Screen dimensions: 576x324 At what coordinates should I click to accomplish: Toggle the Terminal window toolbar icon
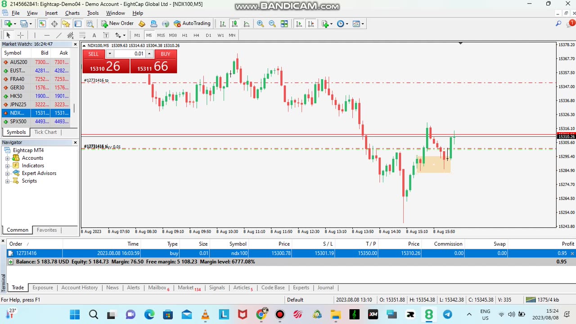(x=78, y=24)
